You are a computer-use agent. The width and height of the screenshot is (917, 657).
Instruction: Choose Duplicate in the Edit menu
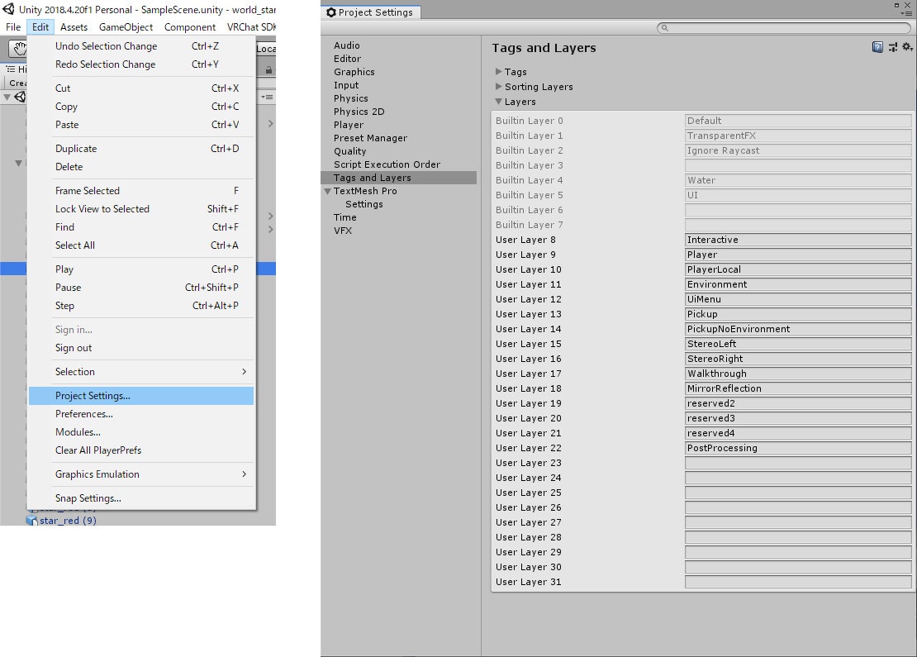[x=141, y=148]
